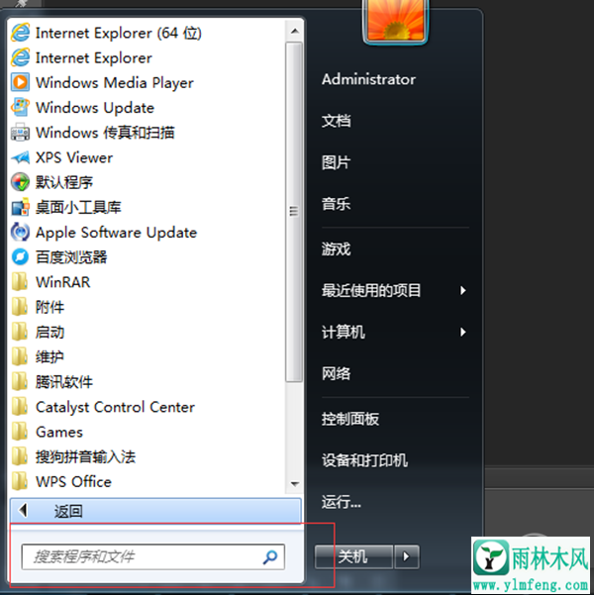Click the WPS Office folder icon
This screenshot has height=595, width=594.
[x=20, y=481]
